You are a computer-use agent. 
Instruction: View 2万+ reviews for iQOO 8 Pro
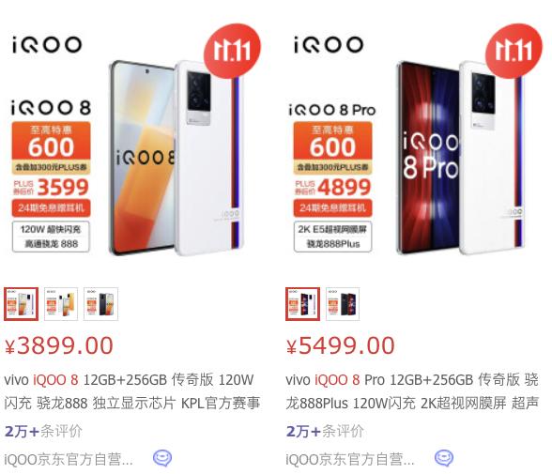[325, 432]
